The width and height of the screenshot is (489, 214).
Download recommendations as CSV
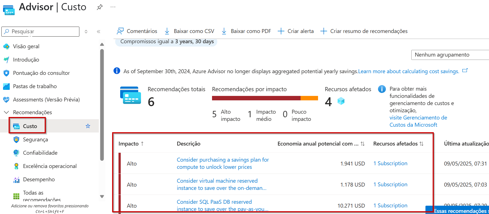point(189,31)
